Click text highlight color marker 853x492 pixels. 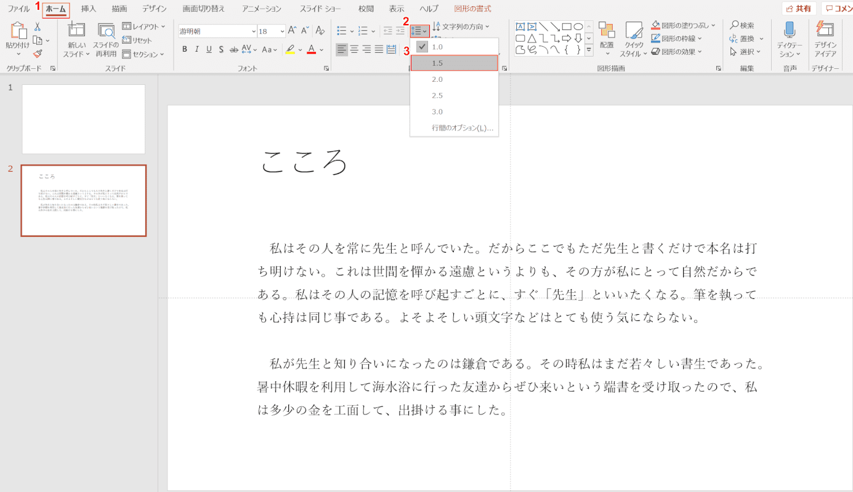[x=290, y=49]
